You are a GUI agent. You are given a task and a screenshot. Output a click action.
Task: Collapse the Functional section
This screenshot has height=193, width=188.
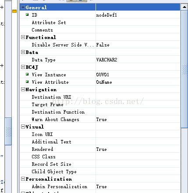pos(23,37)
